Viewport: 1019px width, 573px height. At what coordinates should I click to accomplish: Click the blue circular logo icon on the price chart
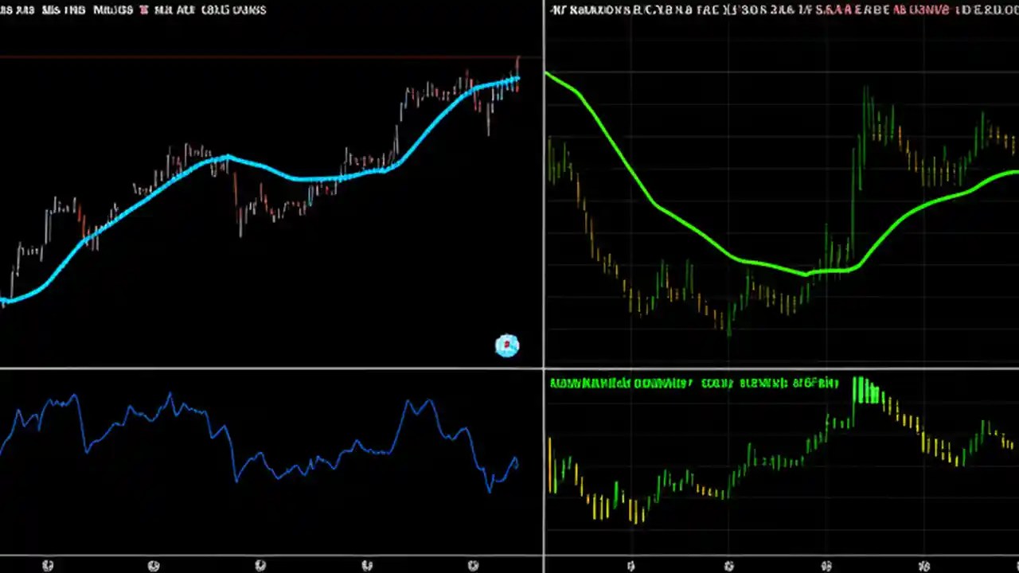tap(507, 345)
